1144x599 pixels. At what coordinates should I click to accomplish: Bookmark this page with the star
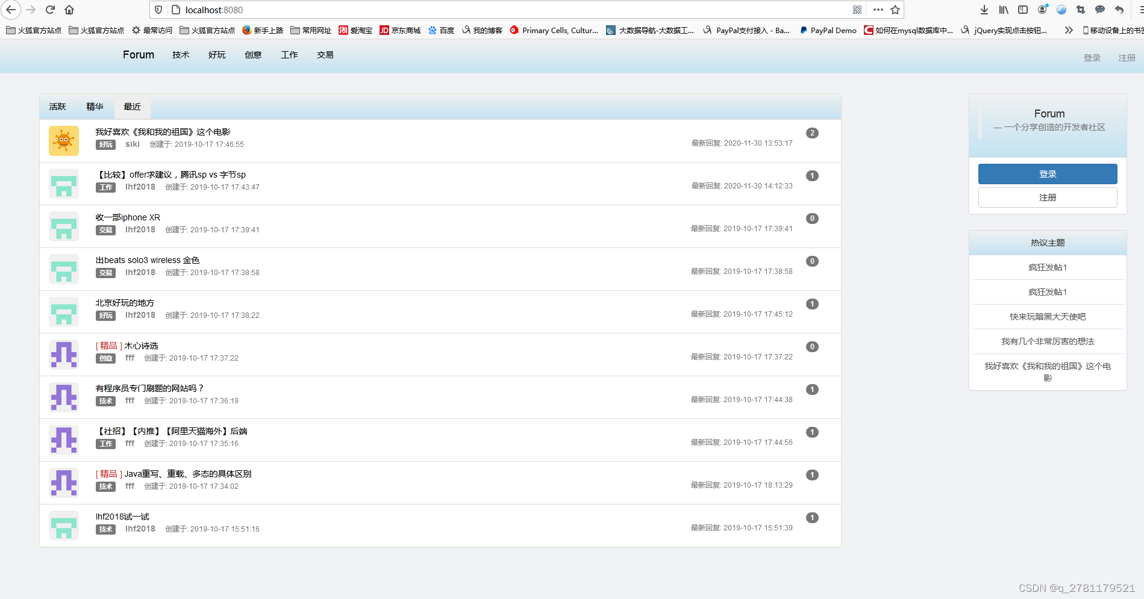tap(895, 10)
